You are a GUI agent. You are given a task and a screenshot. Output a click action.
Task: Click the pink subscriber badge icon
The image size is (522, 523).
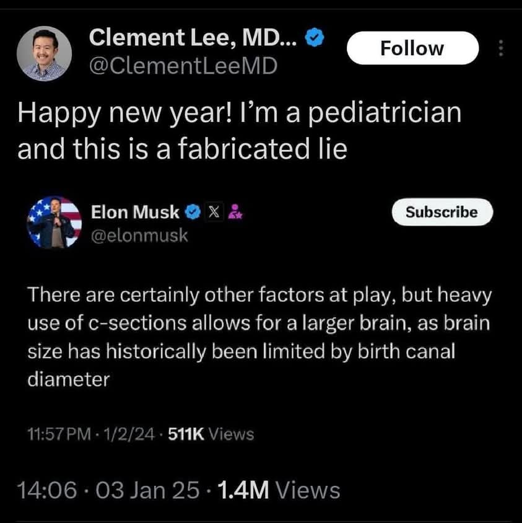coord(235,213)
